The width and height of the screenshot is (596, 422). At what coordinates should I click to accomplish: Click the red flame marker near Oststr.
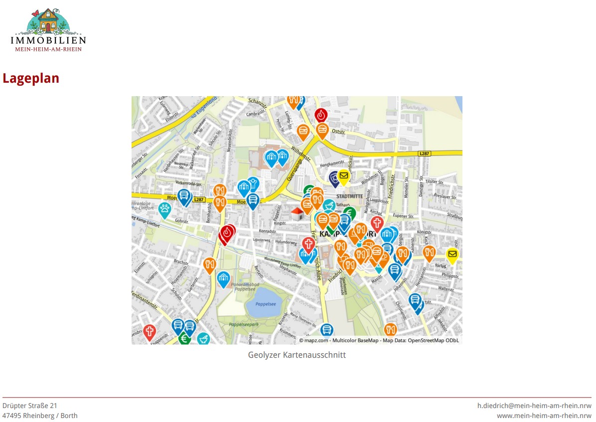321,115
